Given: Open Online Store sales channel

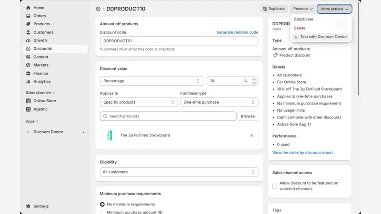Looking at the screenshot, I should click(55, 101).
